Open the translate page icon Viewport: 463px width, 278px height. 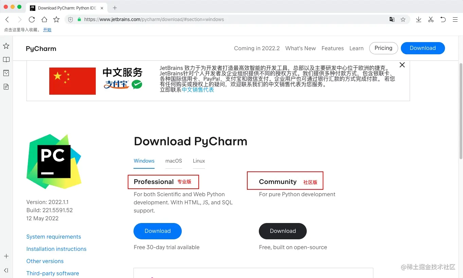point(392,20)
